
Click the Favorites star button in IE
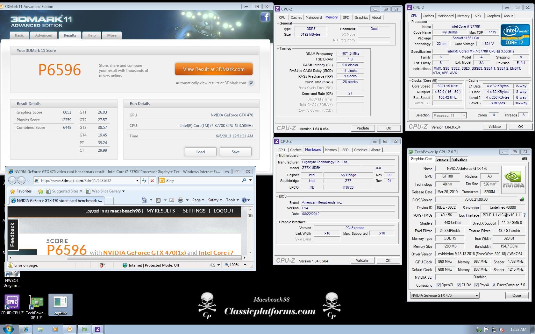click(x=21, y=191)
